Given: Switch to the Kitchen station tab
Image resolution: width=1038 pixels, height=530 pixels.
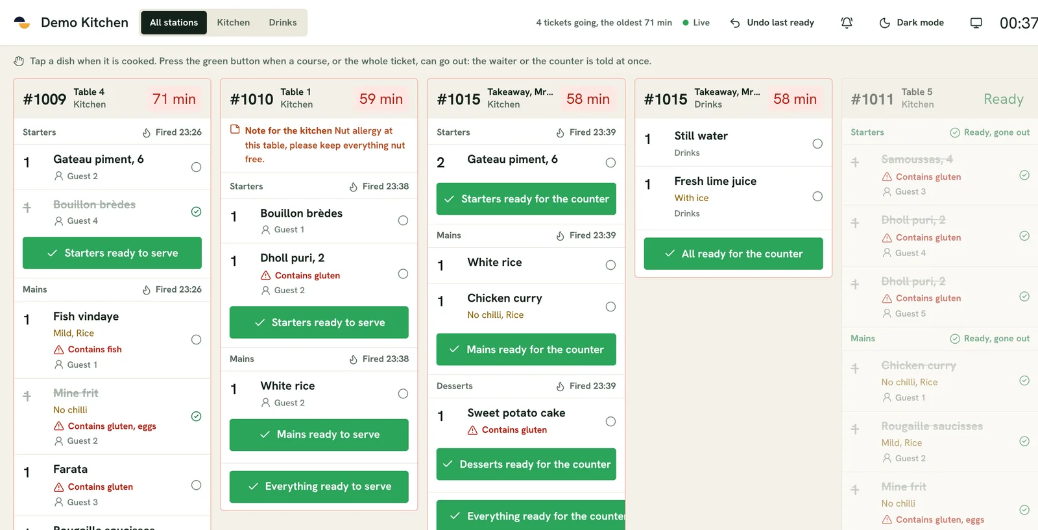Looking at the screenshot, I should pyautogui.click(x=234, y=23).
